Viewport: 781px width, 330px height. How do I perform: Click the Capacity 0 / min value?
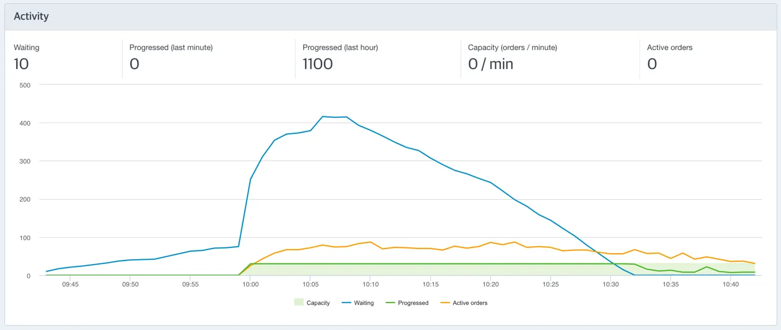(x=490, y=64)
